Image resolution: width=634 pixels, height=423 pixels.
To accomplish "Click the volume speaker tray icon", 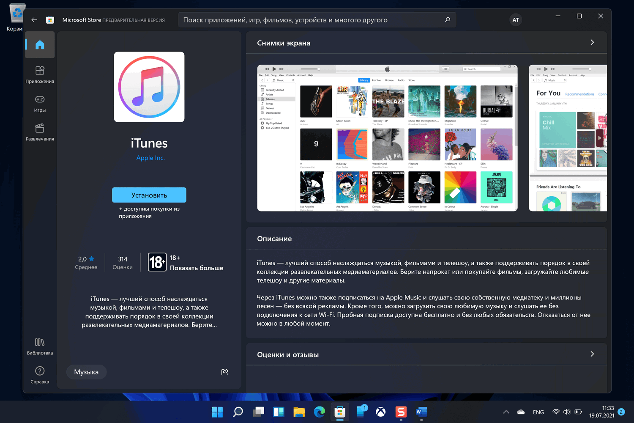I will (x=567, y=412).
